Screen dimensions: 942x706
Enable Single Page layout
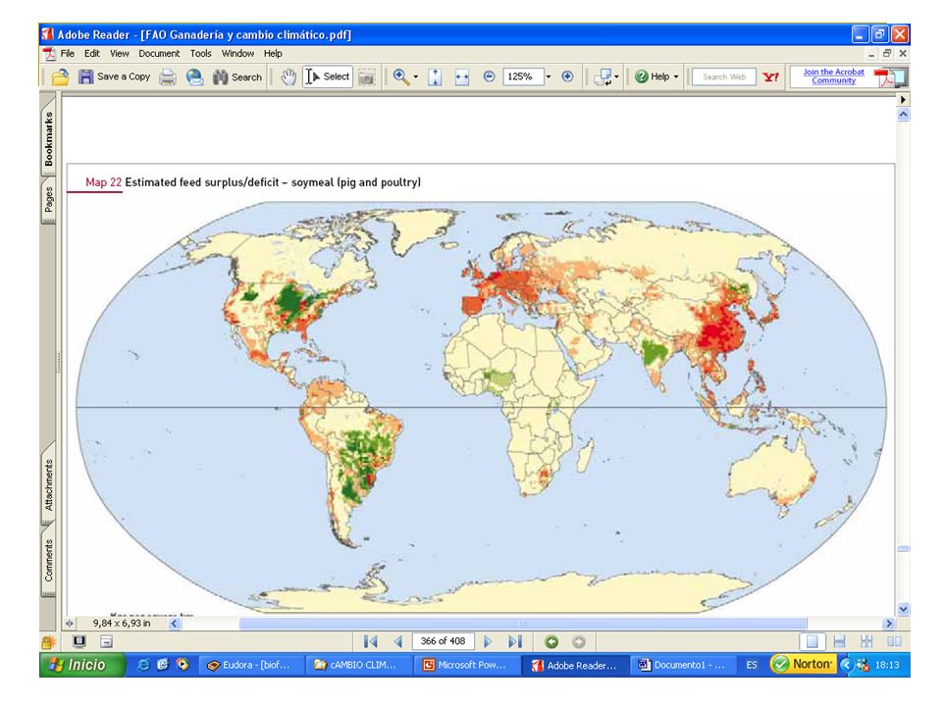pos(812,641)
